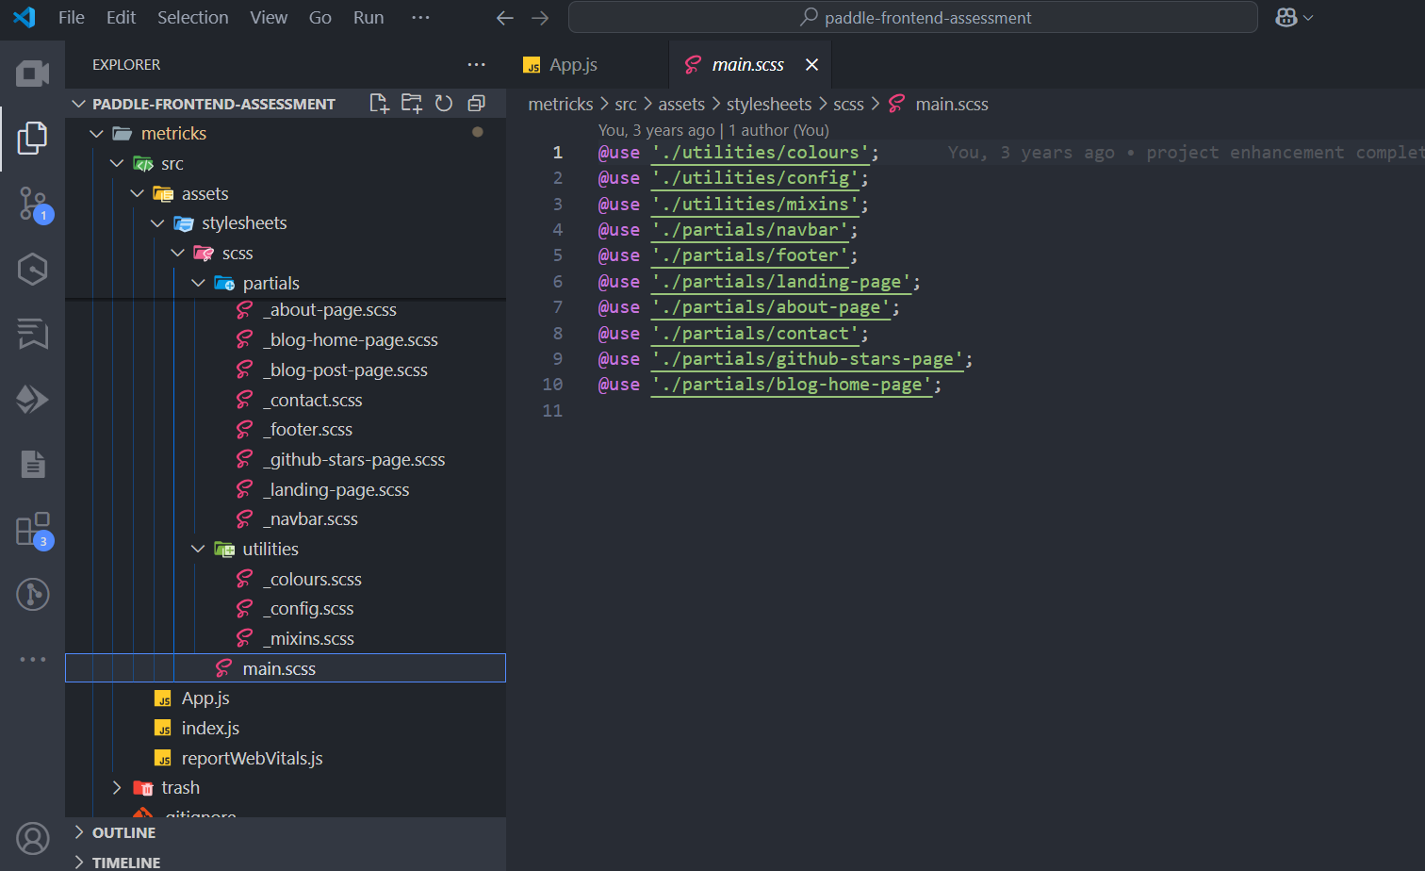Screen dimensions: 1425x871
Task: Open the Selection menu
Action: [x=192, y=18]
